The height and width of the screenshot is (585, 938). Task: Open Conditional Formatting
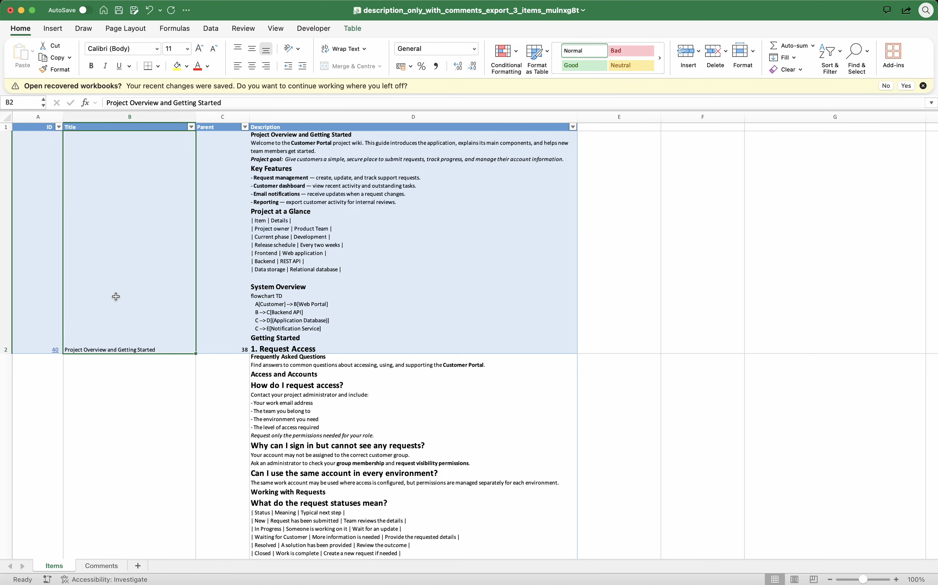(x=506, y=59)
